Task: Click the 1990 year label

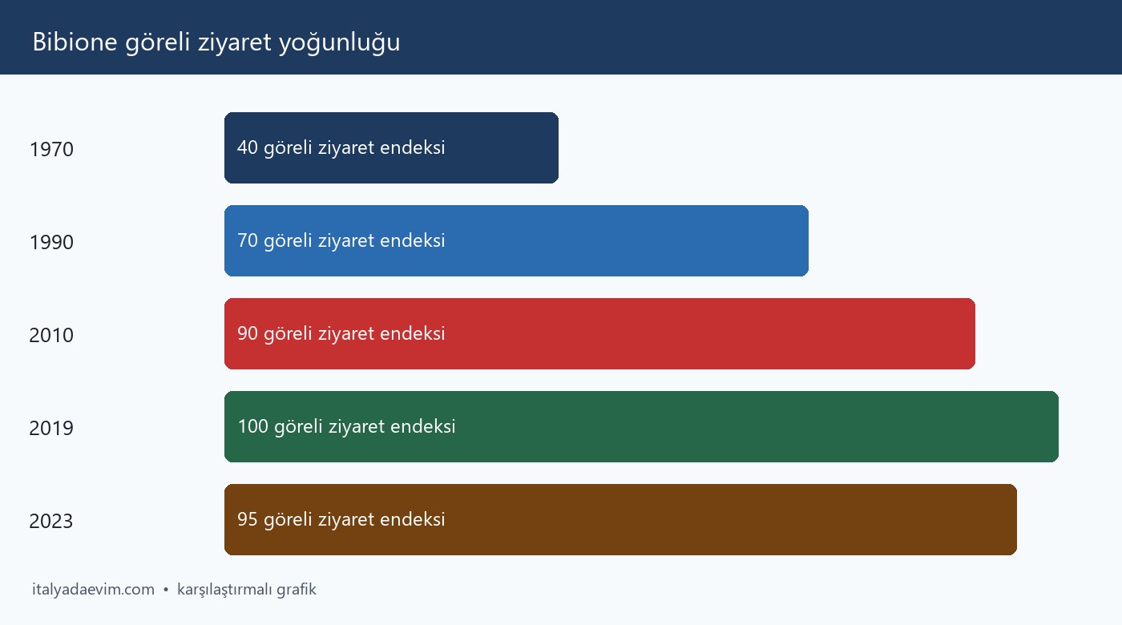Action: click(51, 243)
